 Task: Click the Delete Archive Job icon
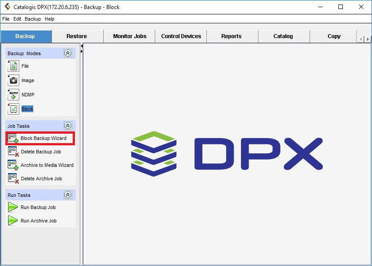pyautogui.click(x=13, y=179)
